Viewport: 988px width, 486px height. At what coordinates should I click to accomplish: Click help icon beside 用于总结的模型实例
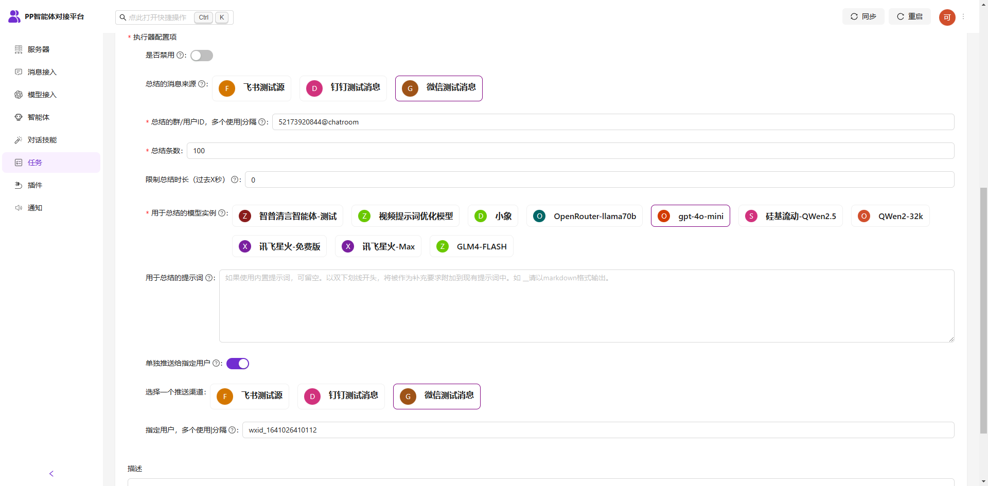(222, 213)
